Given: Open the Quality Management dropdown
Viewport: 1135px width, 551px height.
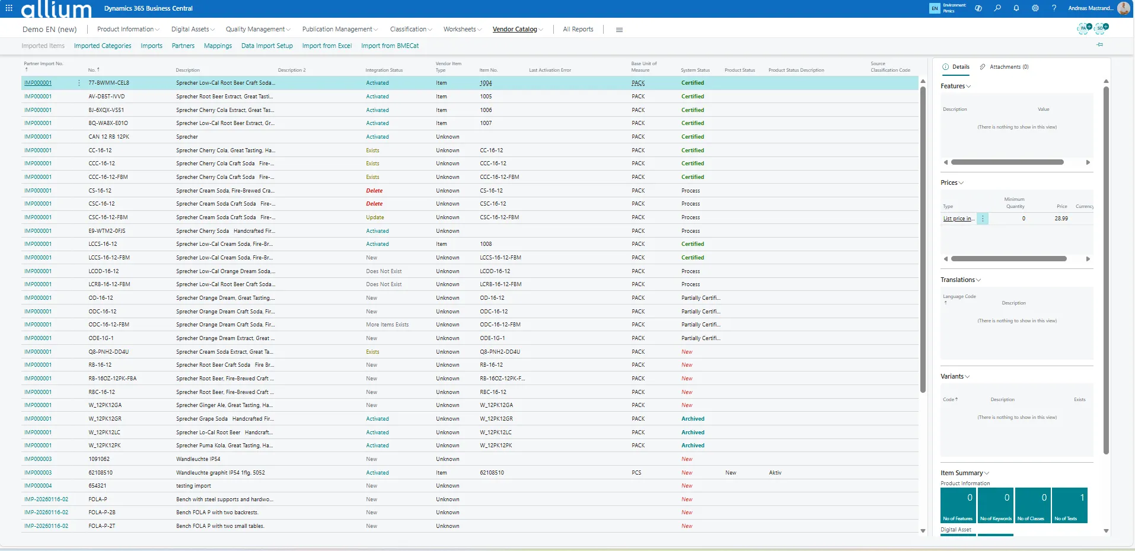Looking at the screenshot, I should click(x=257, y=29).
